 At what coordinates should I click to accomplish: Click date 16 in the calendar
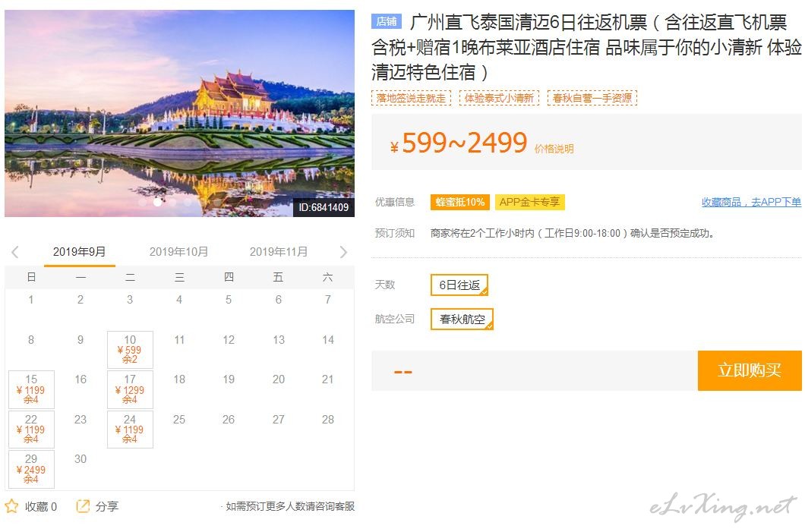(x=80, y=379)
